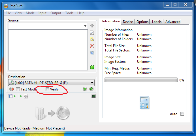The height and width of the screenshot is (136, 196).
Task: Click the Free Space label
Action: pyautogui.click(x=113, y=73)
